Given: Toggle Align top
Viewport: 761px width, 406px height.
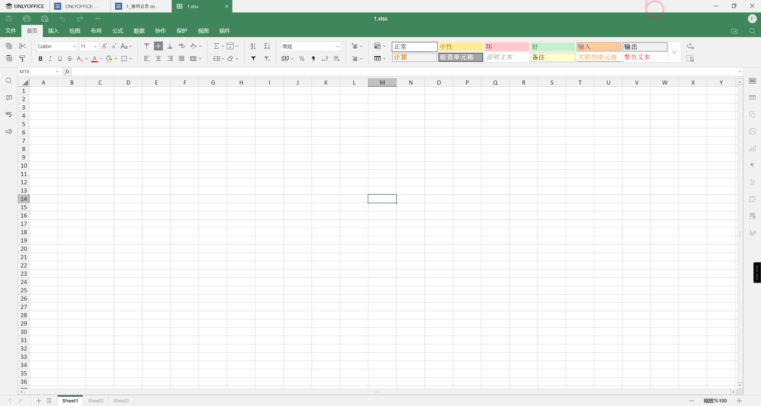Looking at the screenshot, I should point(147,46).
